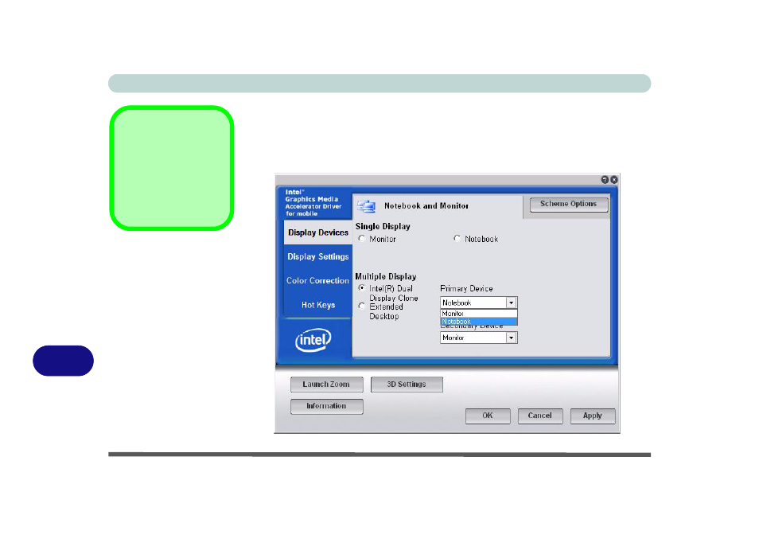Choose Intel(R) Dual Display Clone option
Viewport: 759px width, 535px height.
361,287
